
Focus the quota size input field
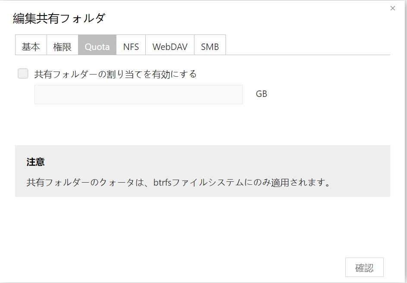point(138,94)
